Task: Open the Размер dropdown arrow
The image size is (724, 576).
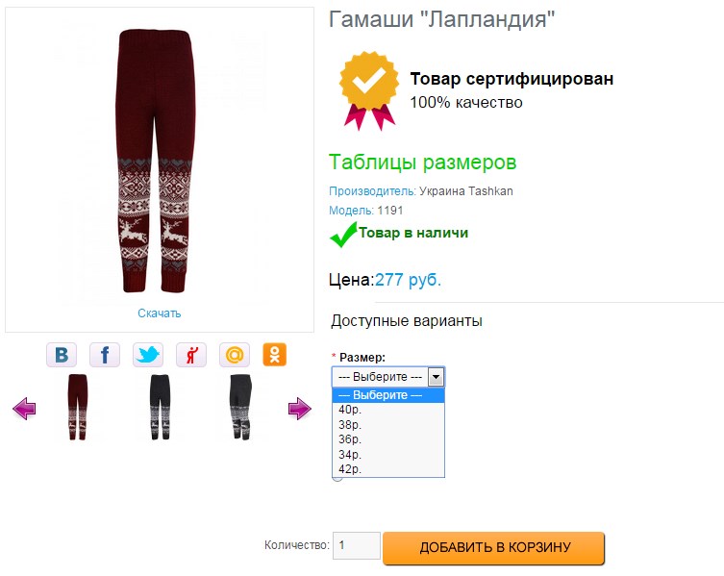Action: [436, 377]
